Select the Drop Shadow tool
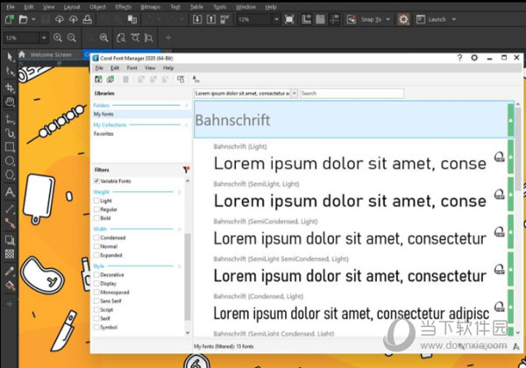526x368 pixels. (10, 239)
